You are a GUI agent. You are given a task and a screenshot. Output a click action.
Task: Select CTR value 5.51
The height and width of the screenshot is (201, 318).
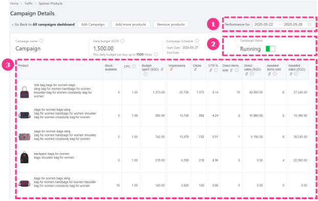[215, 137]
